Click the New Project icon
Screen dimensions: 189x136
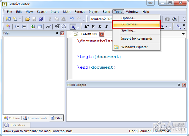coord(8,19)
